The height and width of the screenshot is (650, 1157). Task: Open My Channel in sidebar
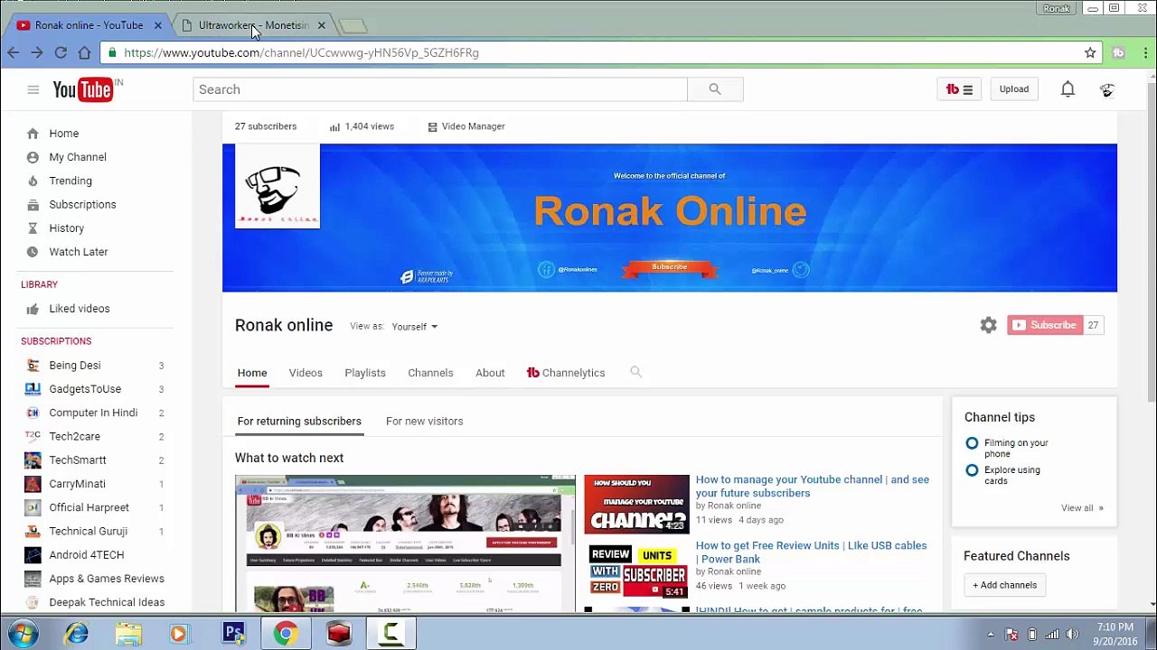78,157
